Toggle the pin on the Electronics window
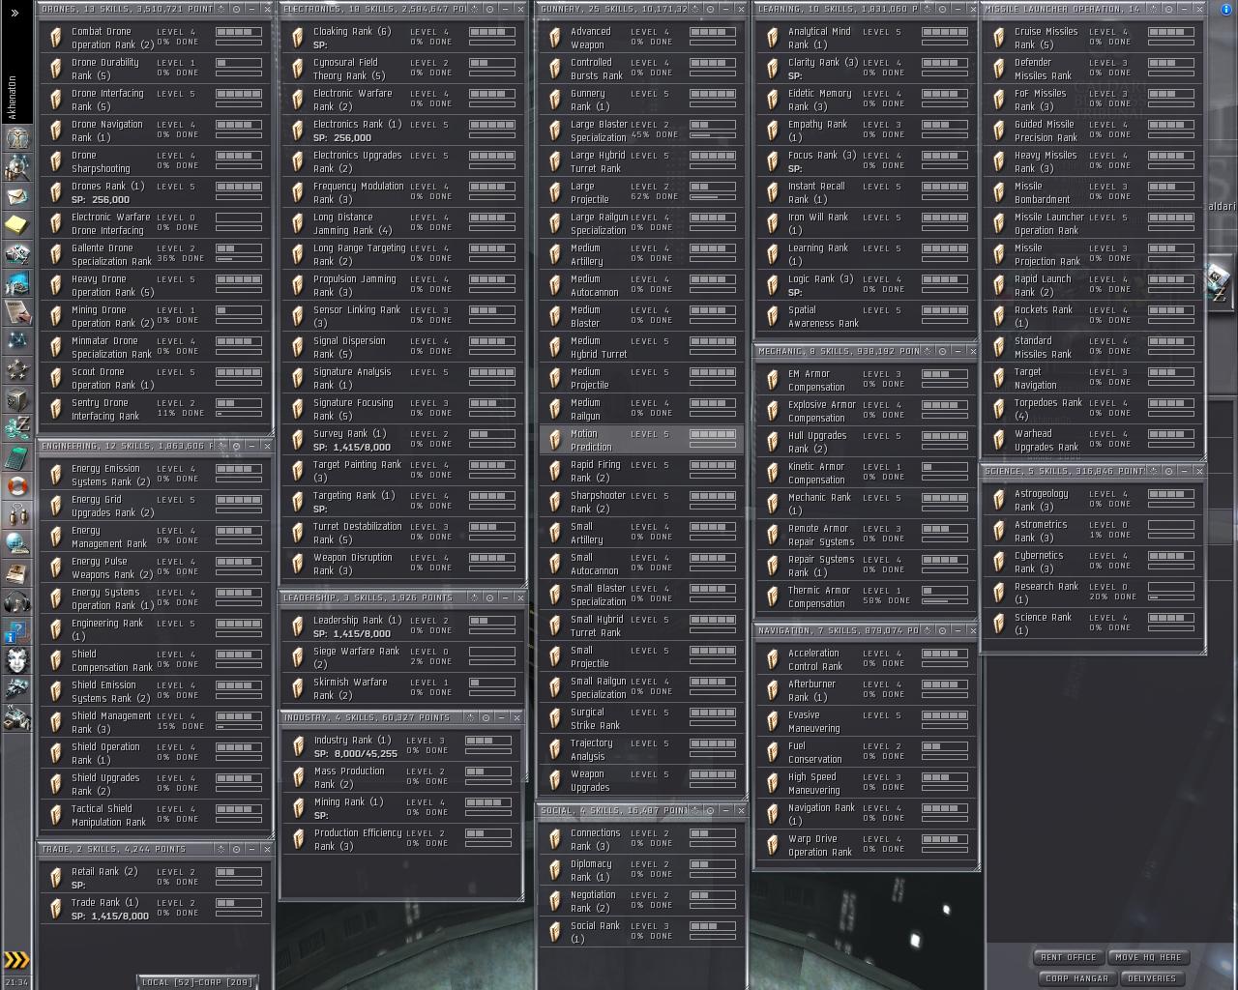1238x990 pixels. (489, 9)
